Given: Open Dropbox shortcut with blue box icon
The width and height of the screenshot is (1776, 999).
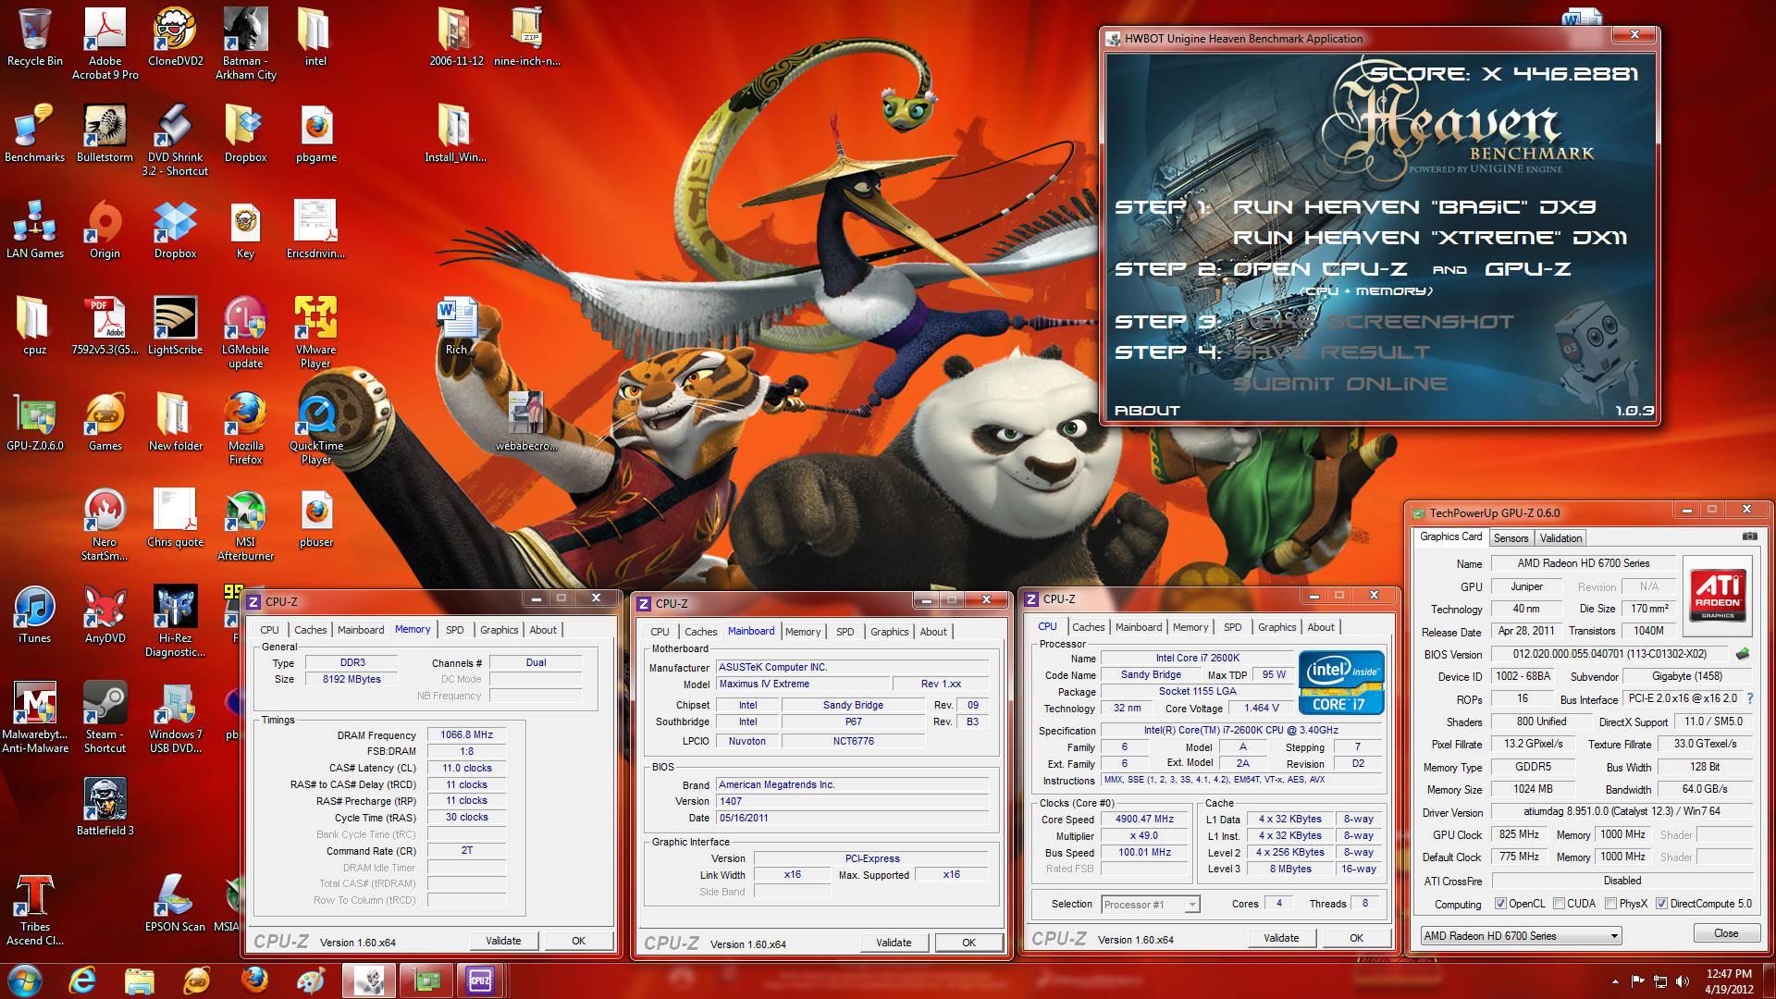Looking at the screenshot, I should 176,229.
